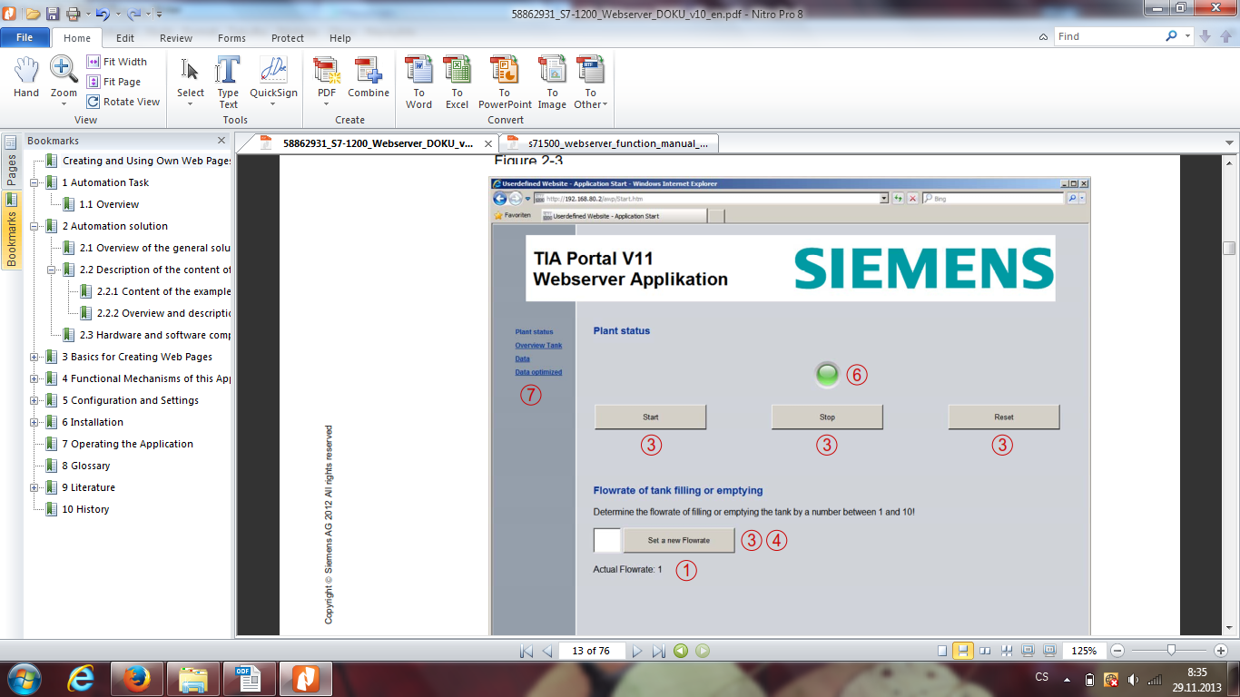The width and height of the screenshot is (1240, 697).
Task: Click the Combine files icon
Action: (x=369, y=78)
